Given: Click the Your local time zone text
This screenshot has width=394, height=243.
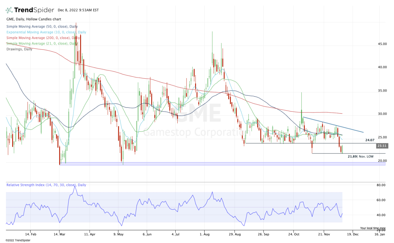Looking at the screenshot, I should tap(373, 228).
